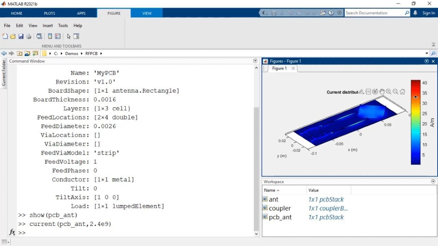The width and height of the screenshot is (438, 246).
Task: Open the quick access toolbar options dropdown
Action: [339, 13]
